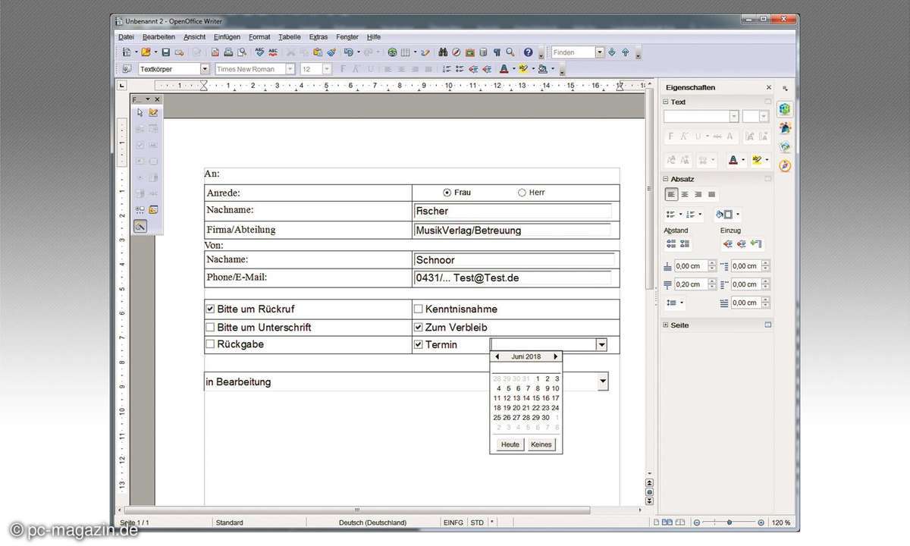Click the Fischer Nachname input field
This screenshot has height=546, width=910.
tap(513, 211)
